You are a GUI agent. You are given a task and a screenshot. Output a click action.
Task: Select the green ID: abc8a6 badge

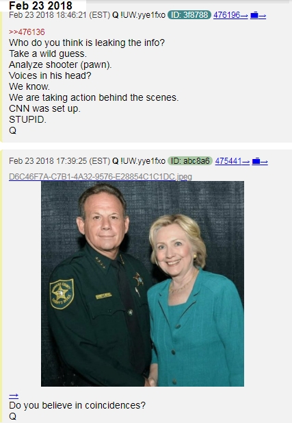(190, 161)
